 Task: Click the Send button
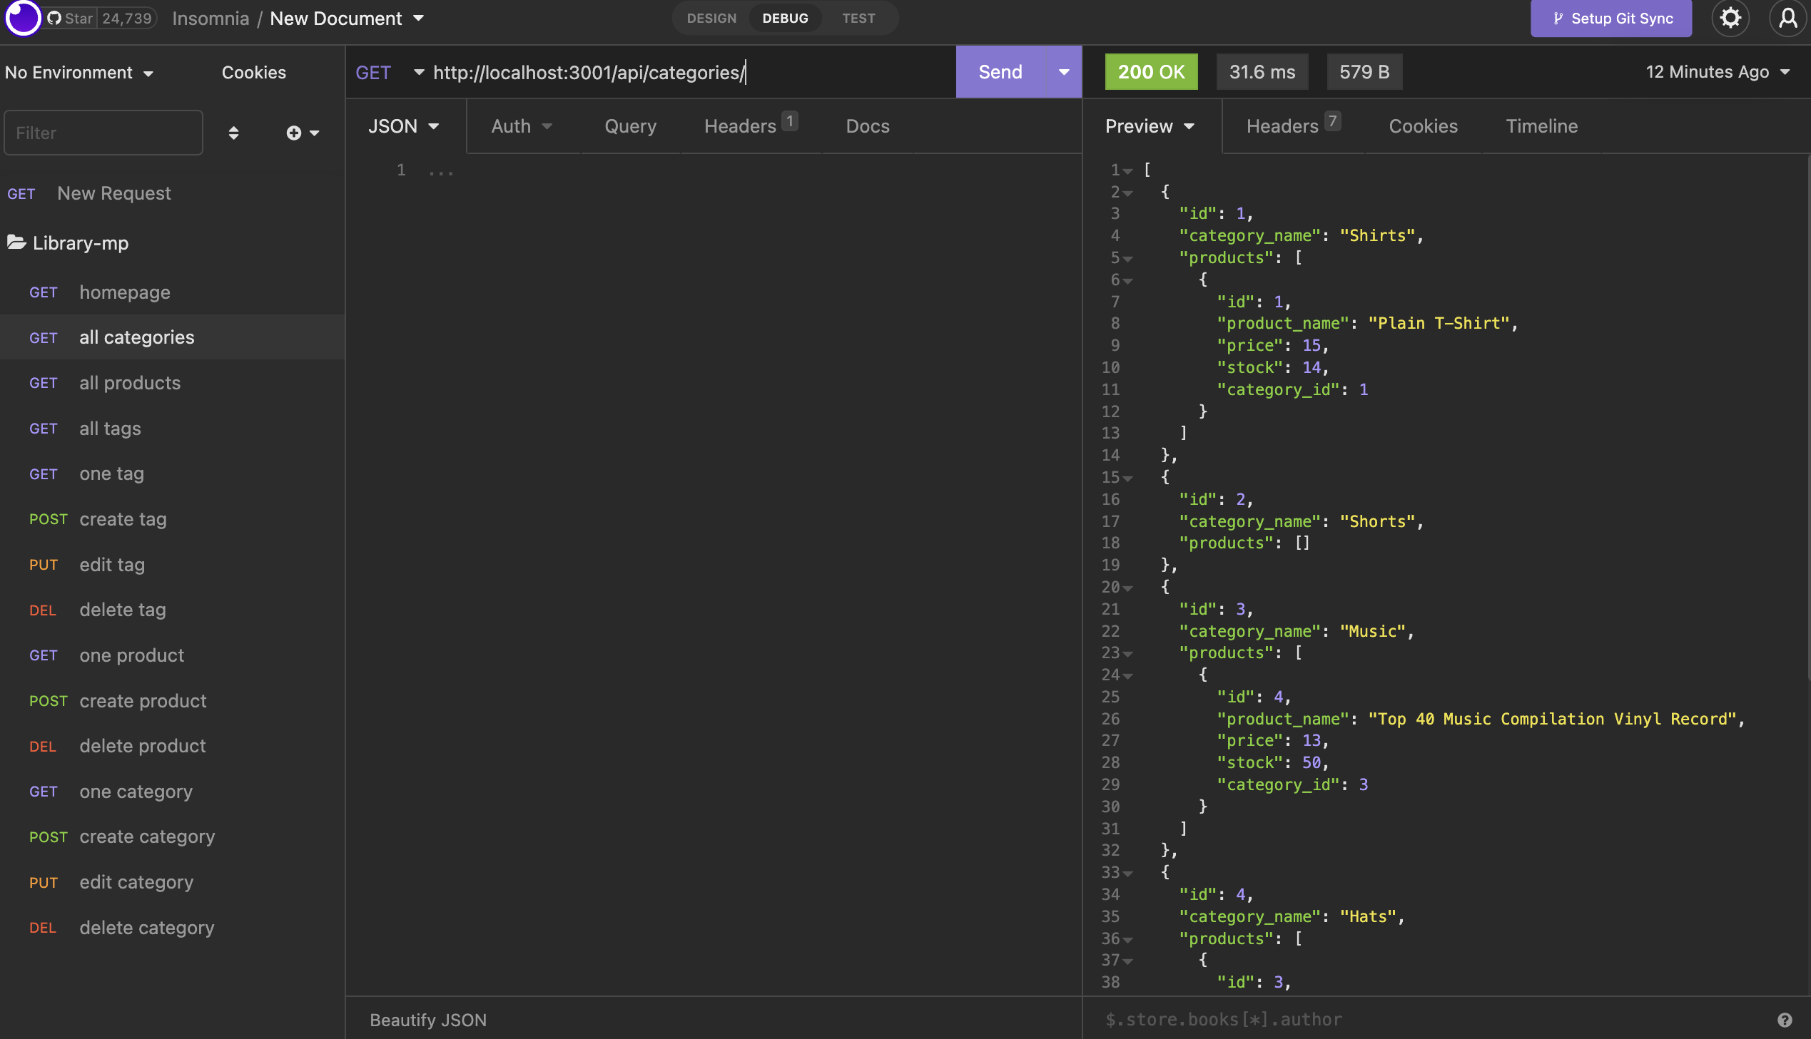point(1000,71)
